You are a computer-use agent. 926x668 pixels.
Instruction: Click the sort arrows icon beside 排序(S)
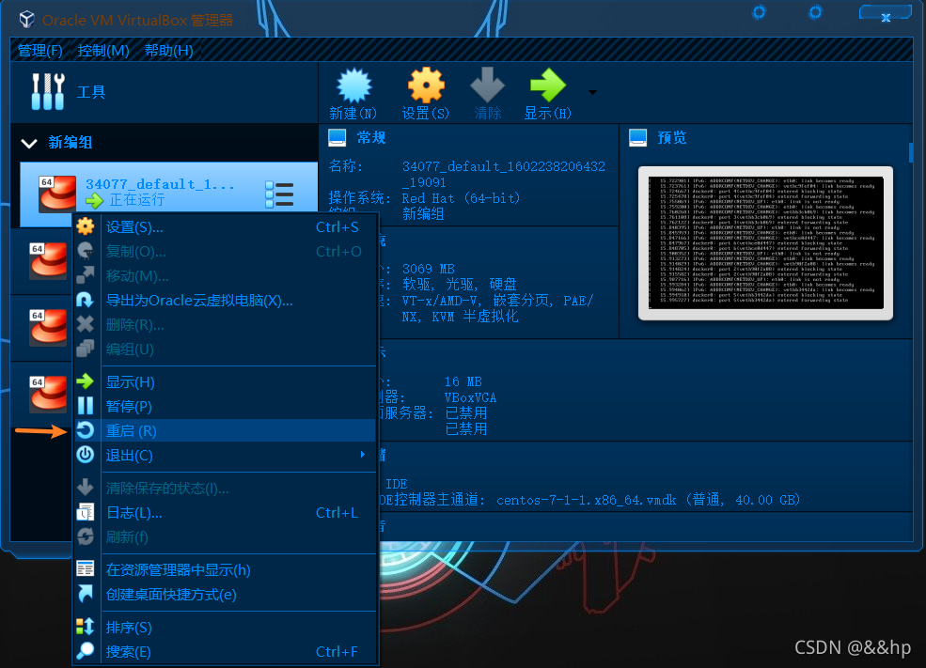pos(86,626)
